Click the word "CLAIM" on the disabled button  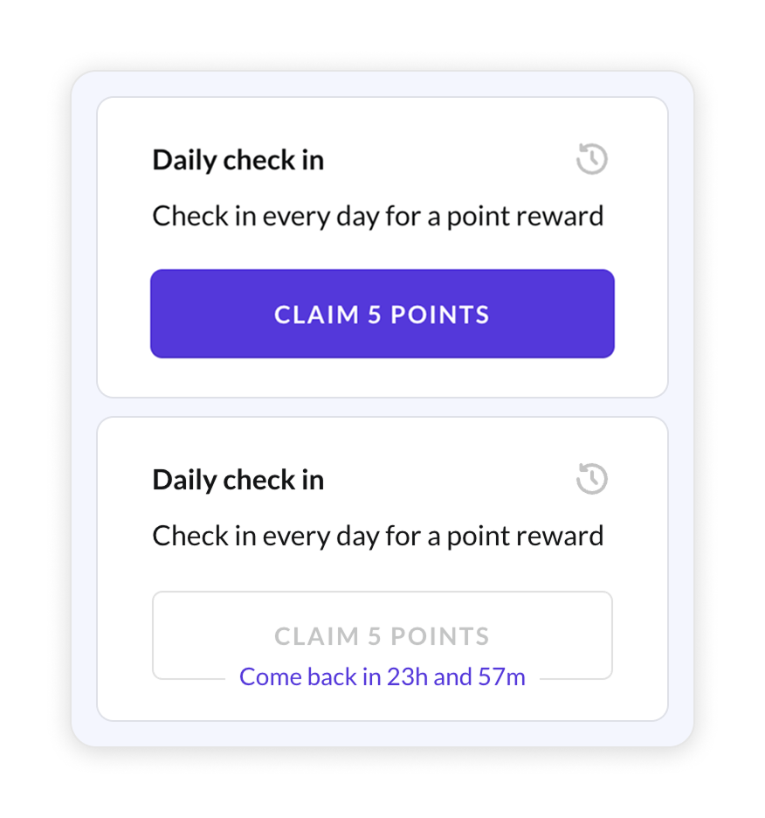[x=315, y=636]
